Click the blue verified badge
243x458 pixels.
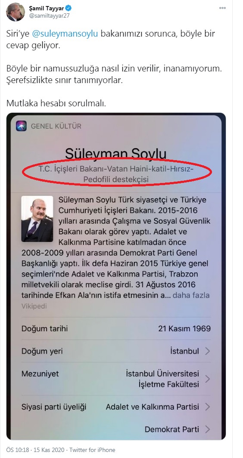[x=70, y=8]
